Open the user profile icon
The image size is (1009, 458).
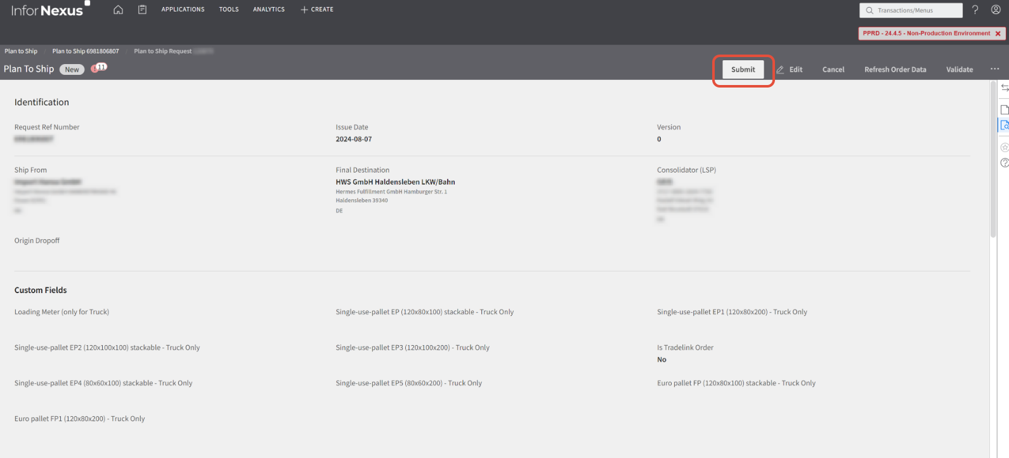tap(996, 10)
